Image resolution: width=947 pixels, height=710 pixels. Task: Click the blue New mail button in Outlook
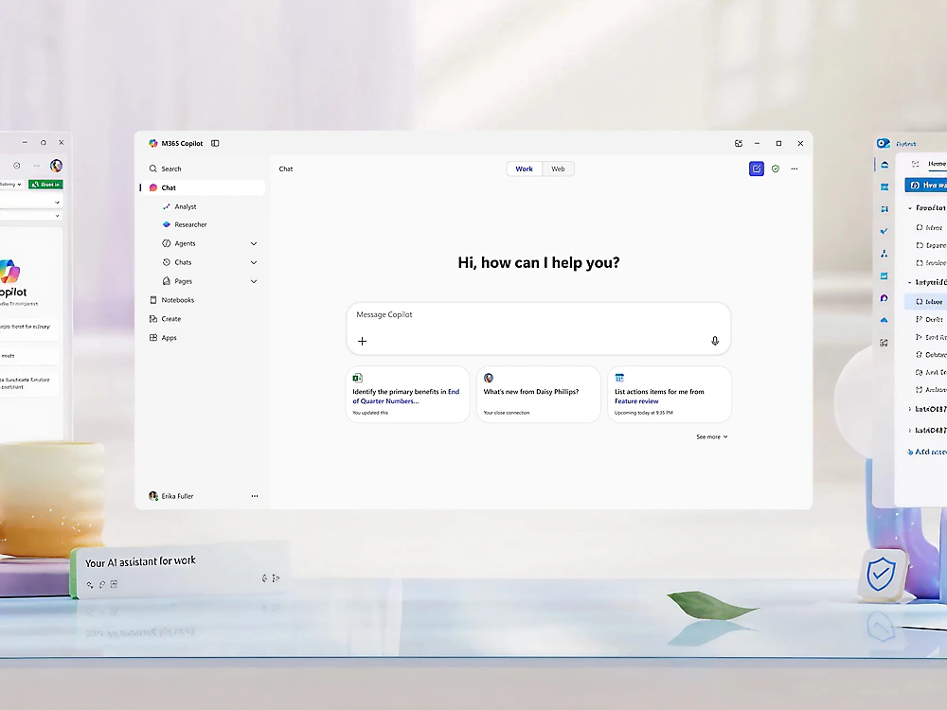[x=926, y=185]
